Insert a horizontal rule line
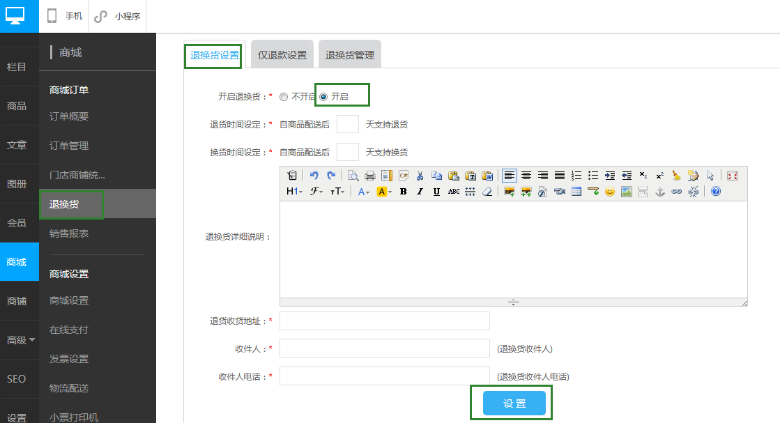The width and height of the screenshot is (780, 423). click(593, 192)
